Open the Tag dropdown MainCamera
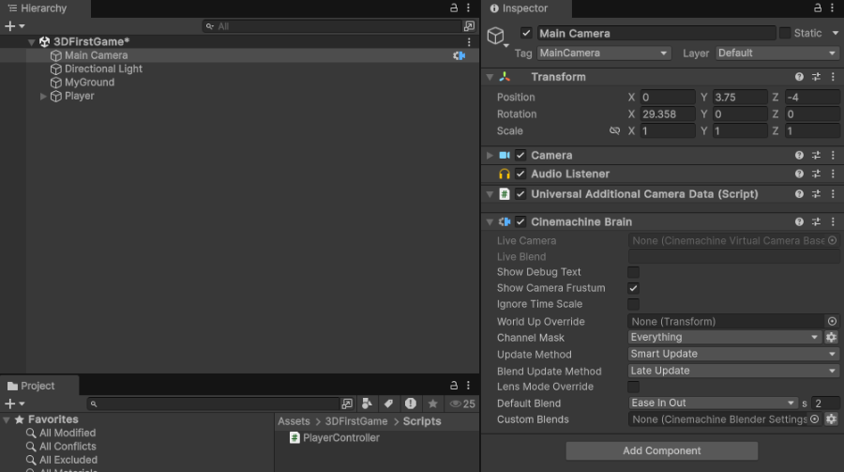Image resolution: width=844 pixels, height=472 pixels. (x=604, y=53)
